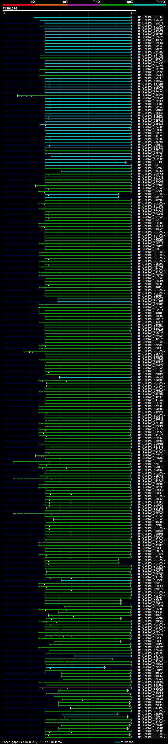Click the Large gaps legend text

tap(32, 742)
